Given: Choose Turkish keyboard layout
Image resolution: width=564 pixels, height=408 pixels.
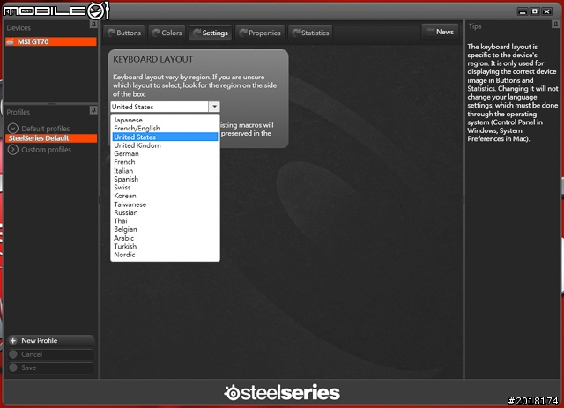Looking at the screenshot, I should 165,246.
